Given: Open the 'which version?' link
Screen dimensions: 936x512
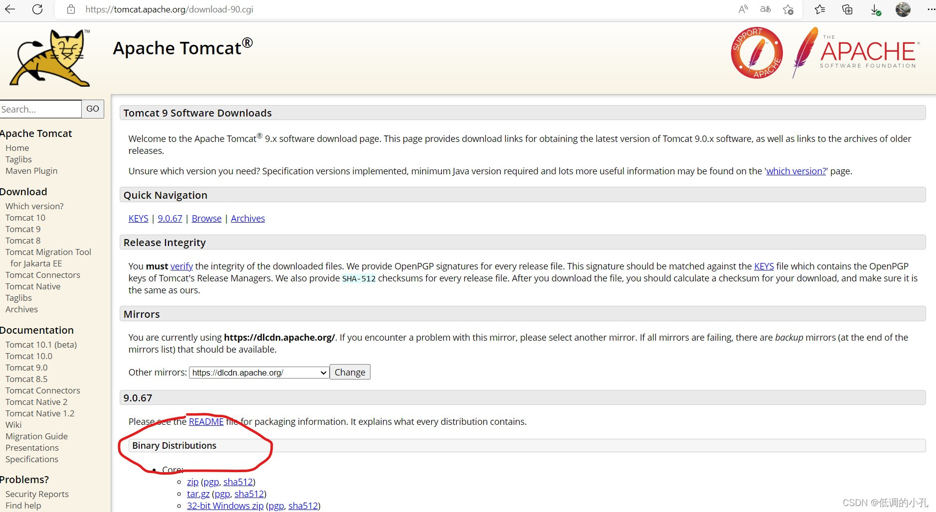Looking at the screenshot, I should click(x=796, y=171).
